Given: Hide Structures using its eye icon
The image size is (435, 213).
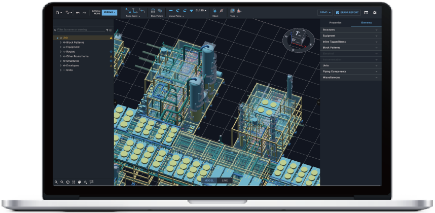Looking at the screenshot, I should coord(64,61).
